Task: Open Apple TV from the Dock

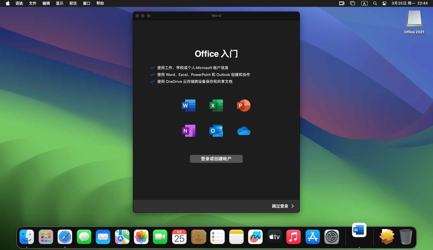Action: tap(275, 237)
